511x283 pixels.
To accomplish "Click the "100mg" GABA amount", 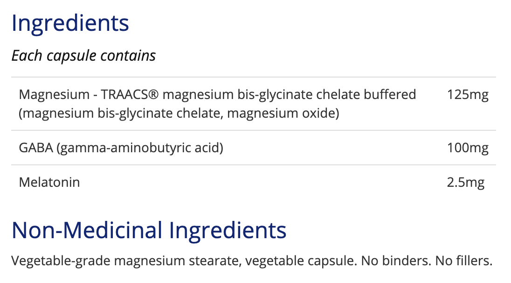I will tap(468, 149).
